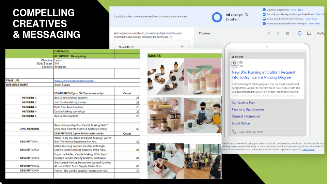This screenshot has width=327, height=184.
Task: Click the '$15' daily budget value
Action: pos(57,64)
